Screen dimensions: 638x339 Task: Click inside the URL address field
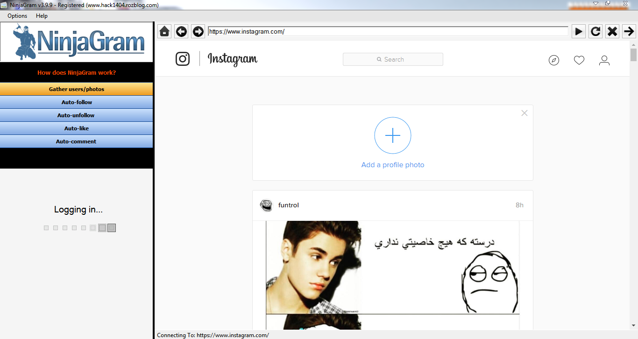(x=388, y=31)
